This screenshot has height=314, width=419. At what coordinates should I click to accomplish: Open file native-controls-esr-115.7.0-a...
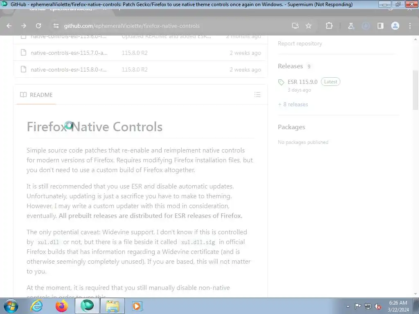pos(69,53)
